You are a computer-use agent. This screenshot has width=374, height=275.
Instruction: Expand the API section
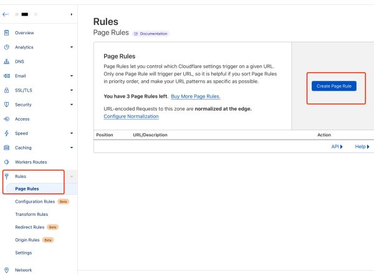click(337, 146)
